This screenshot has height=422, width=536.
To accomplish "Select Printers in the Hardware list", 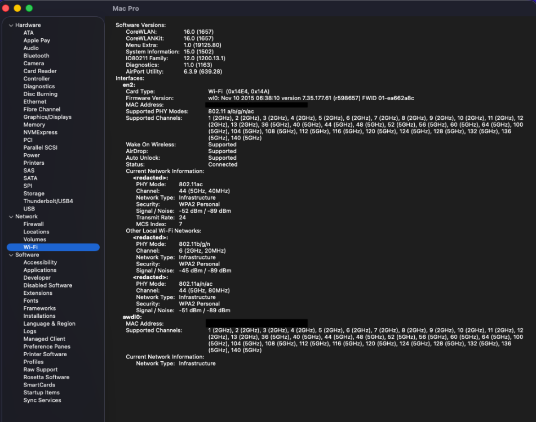I will (x=34, y=163).
